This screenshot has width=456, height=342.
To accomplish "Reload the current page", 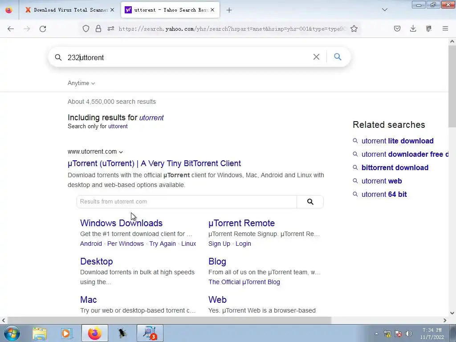I will tap(43, 28).
